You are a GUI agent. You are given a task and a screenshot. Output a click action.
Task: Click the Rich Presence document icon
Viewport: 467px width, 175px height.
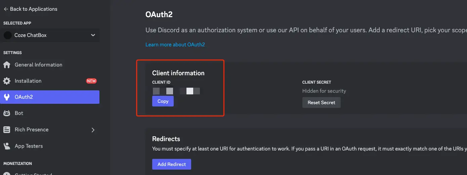(x=7, y=130)
